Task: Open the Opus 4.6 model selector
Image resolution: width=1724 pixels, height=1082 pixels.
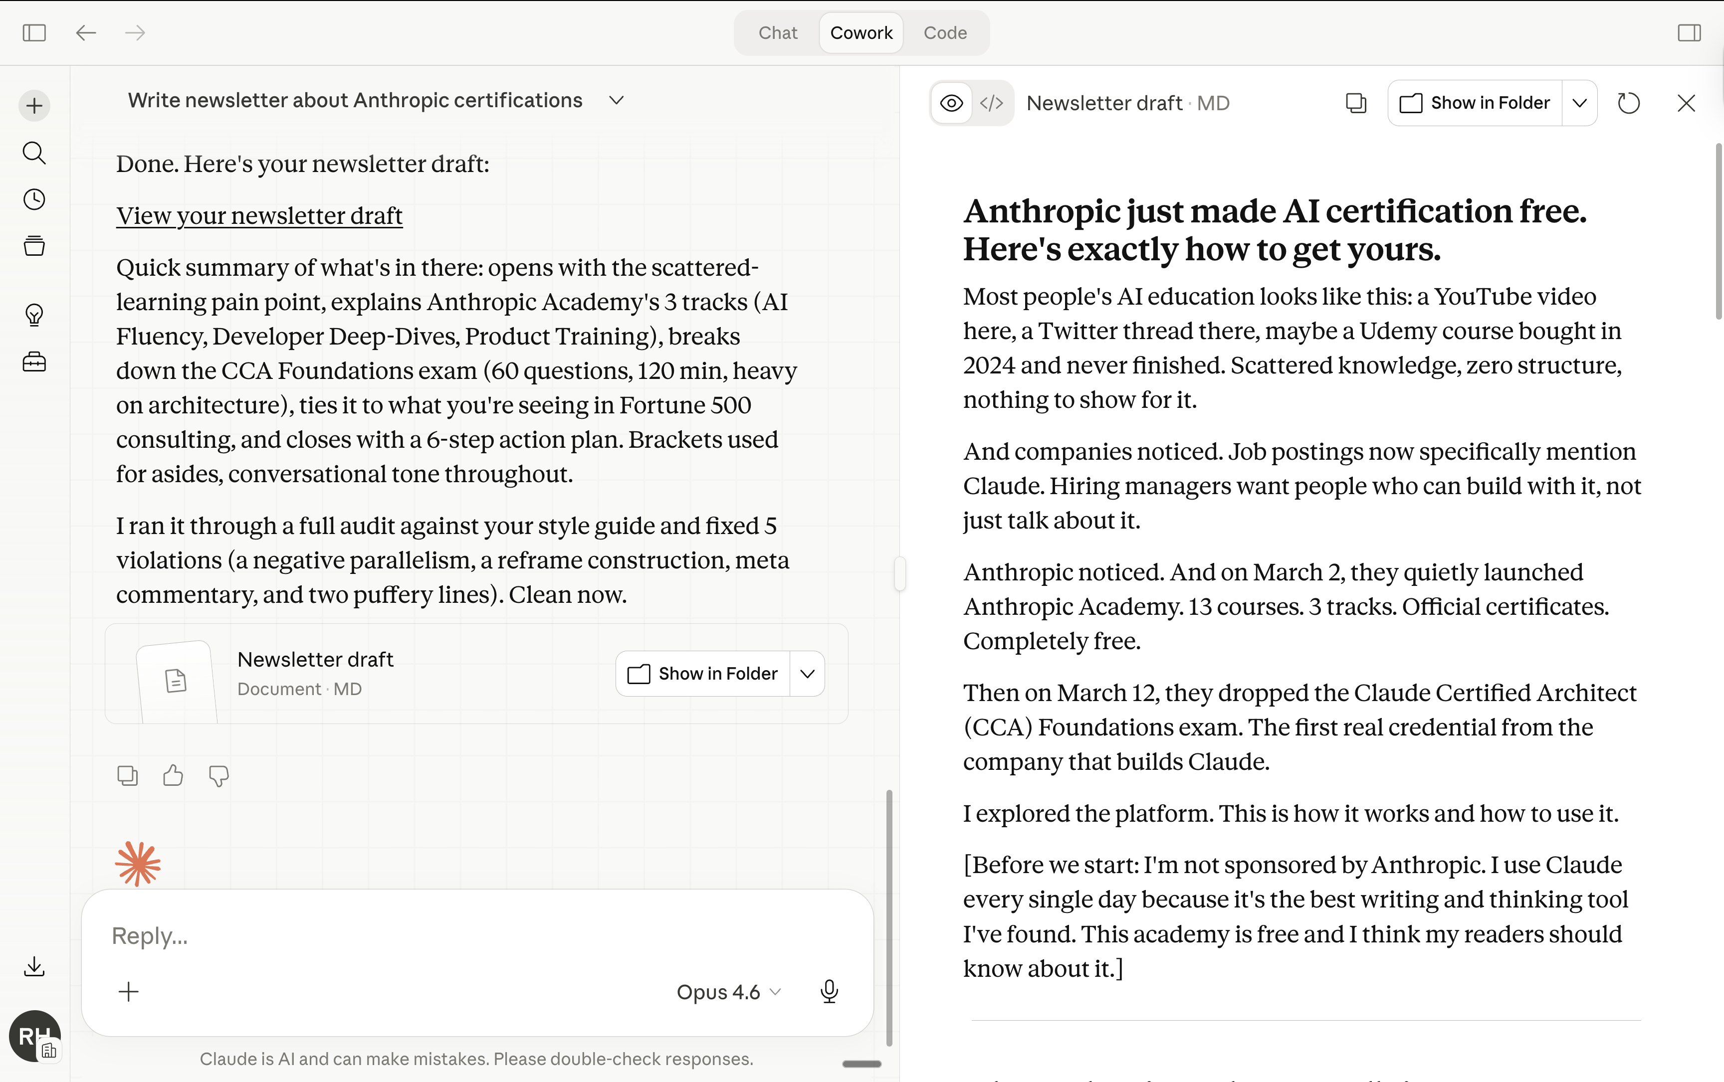Action: 728,992
